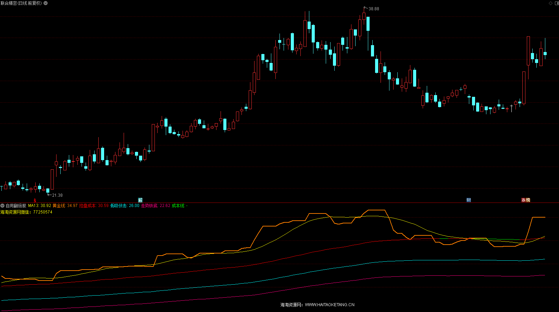
Task: Select the 联合精密(日线.前复权) chart title
Action: pyautogui.click(x=21, y=3)
